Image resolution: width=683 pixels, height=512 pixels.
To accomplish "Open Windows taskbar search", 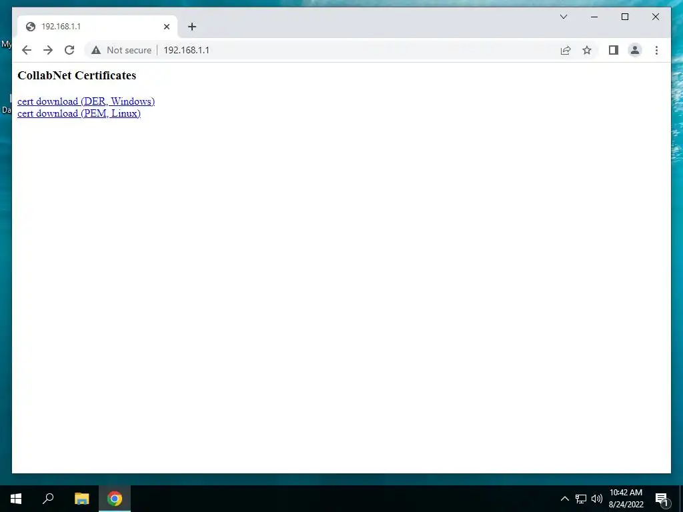I will [x=48, y=499].
